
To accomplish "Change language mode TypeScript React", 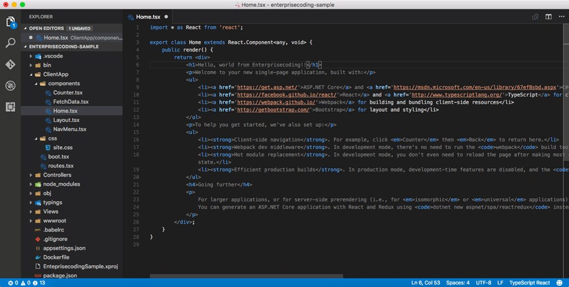I will click(529, 283).
